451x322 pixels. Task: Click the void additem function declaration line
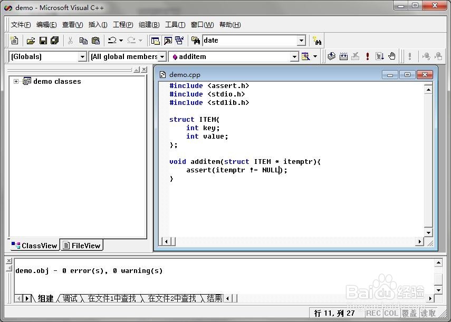[x=245, y=161]
